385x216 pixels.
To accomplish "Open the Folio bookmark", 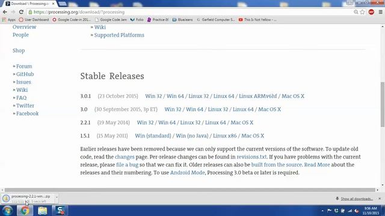I will pos(137,20).
